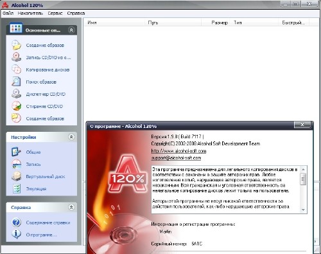321x254 pixels.
Task: Click the Общие settings icon
Action: pos(16,152)
